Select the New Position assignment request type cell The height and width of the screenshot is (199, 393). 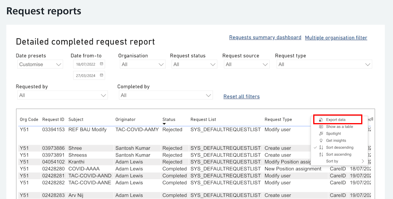coord(293,169)
